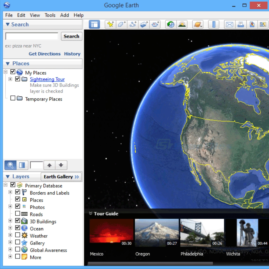
Task: Collapse the Places panel triangle
Action: click(x=8, y=64)
